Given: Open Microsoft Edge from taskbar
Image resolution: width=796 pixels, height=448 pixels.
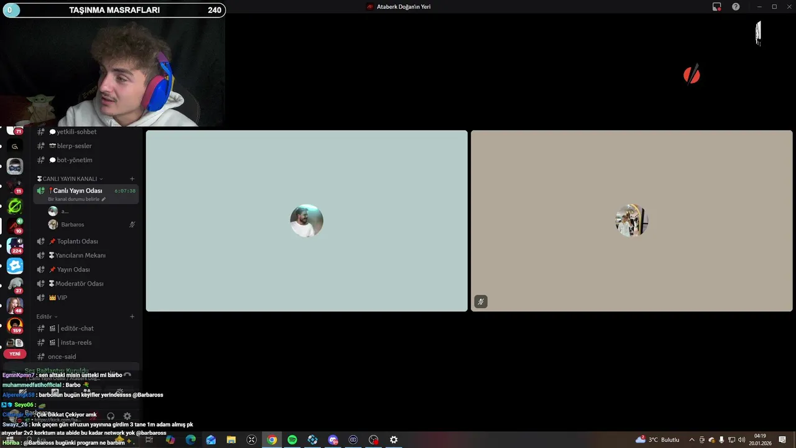Looking at the screenshot, I should coord(191,440).
